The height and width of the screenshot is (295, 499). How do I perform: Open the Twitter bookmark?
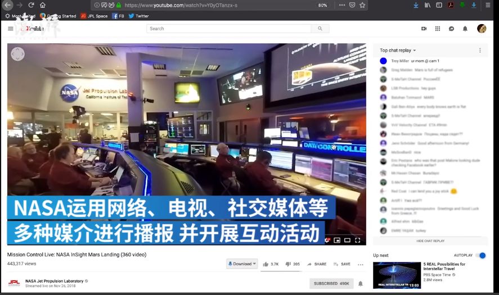coord(139,16)
